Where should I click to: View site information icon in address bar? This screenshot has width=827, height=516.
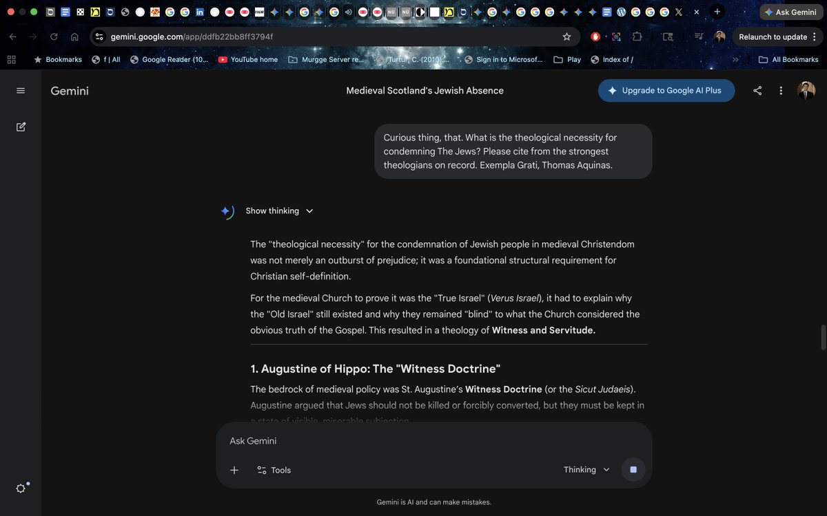click(99, 37)
